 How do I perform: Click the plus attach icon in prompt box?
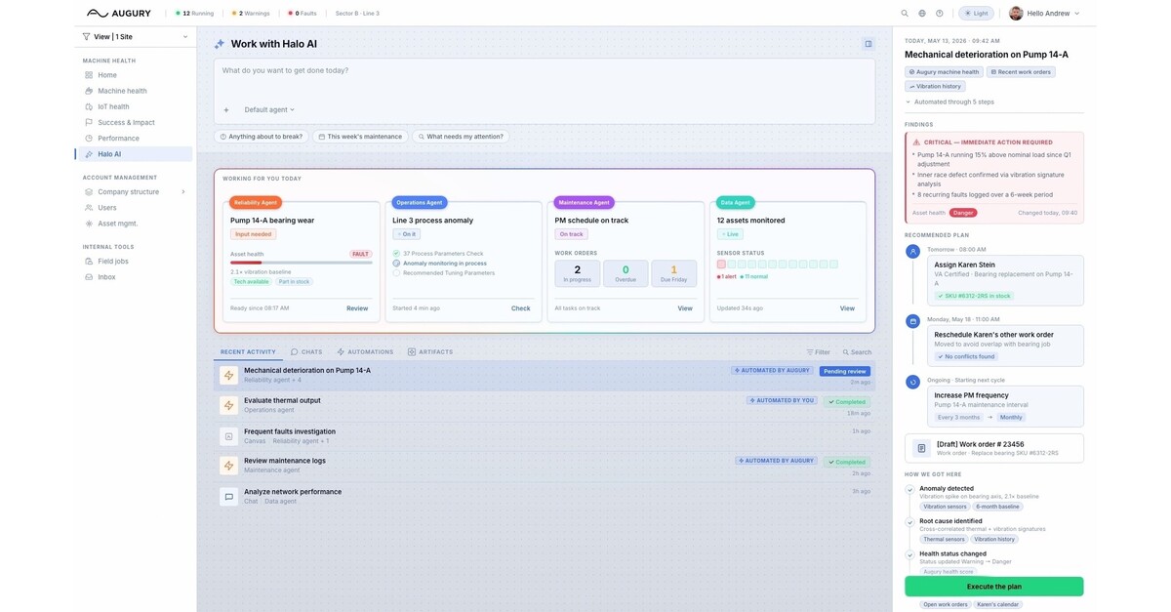coord(226,110)
